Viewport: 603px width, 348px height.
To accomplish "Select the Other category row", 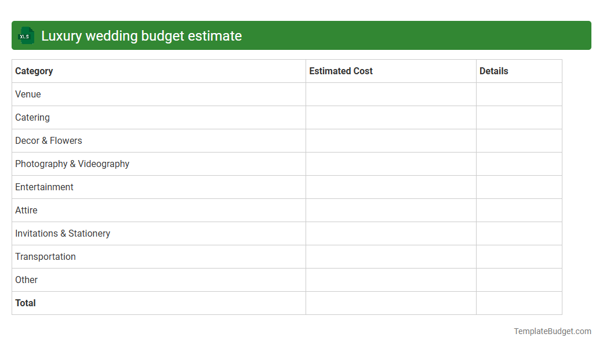I will tap(26, 280).
